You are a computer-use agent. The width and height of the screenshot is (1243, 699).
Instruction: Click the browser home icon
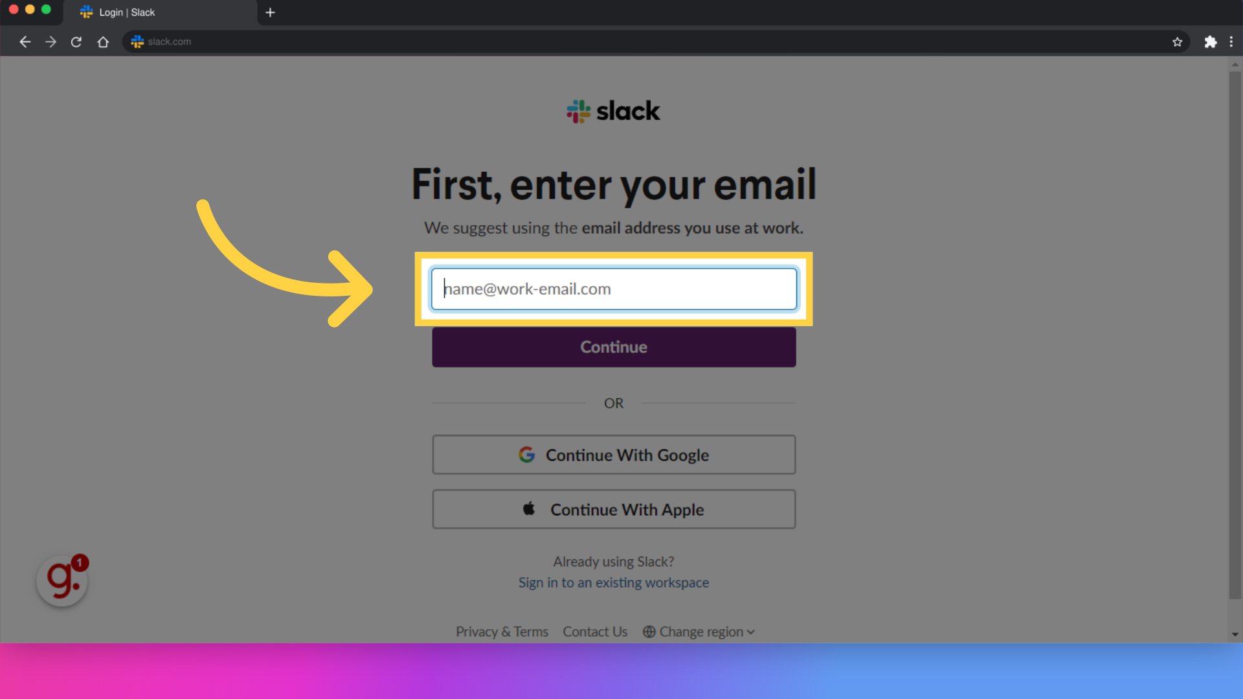pos(102,41)
